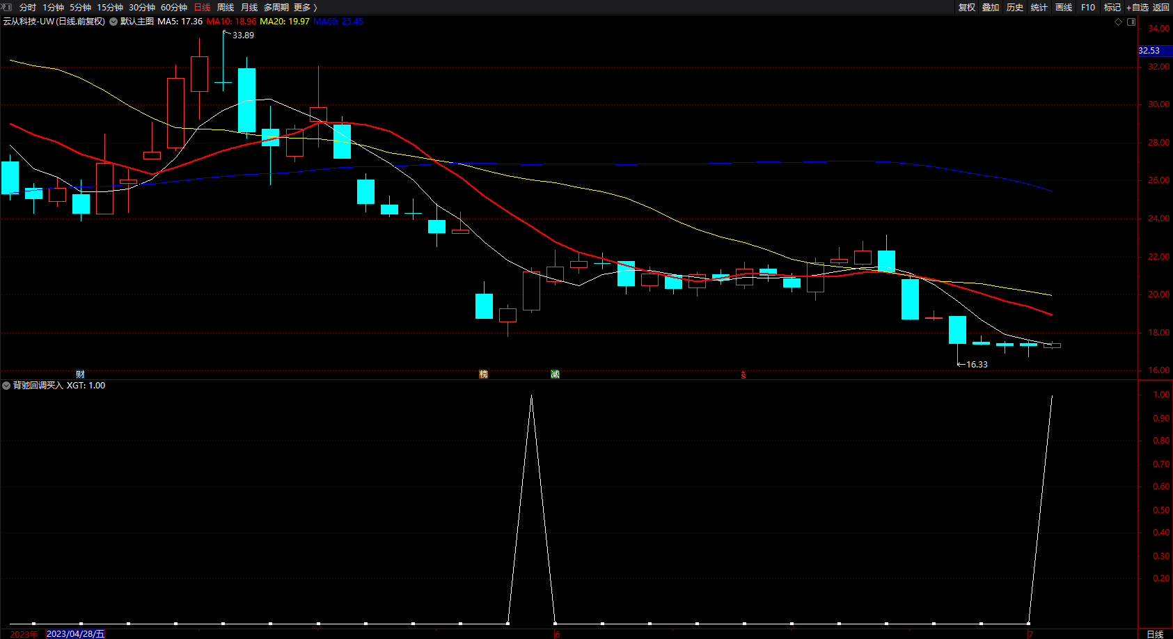Viewport: 1173px width, 639px height.
Task: Click the 2023/04/28 date label on timeline
Action: point(75,633)
